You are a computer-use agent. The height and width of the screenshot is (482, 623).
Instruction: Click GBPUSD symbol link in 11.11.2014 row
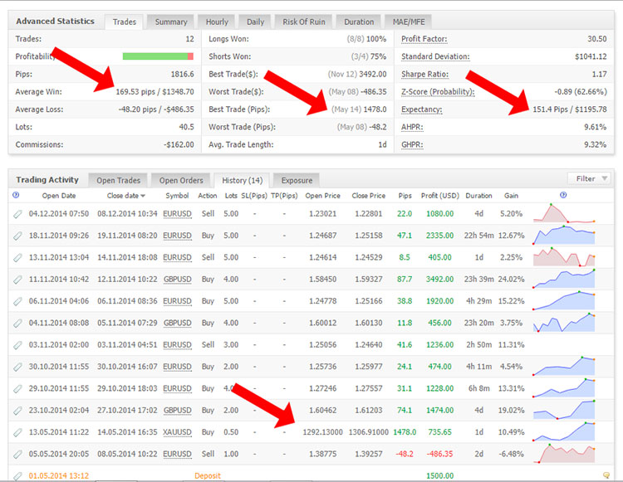pos(177,280)
